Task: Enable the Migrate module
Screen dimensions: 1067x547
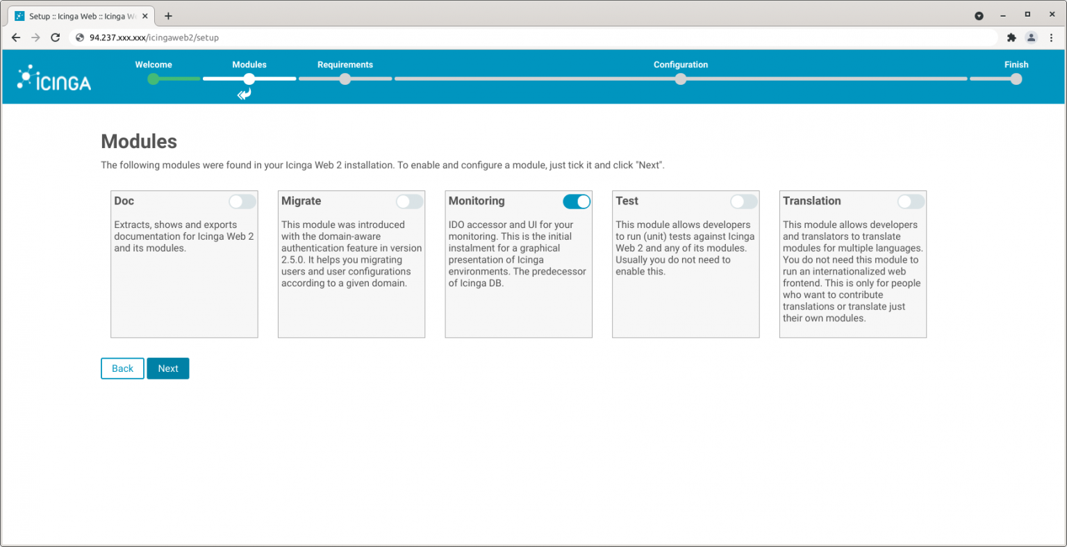Action: click(409, 201)
